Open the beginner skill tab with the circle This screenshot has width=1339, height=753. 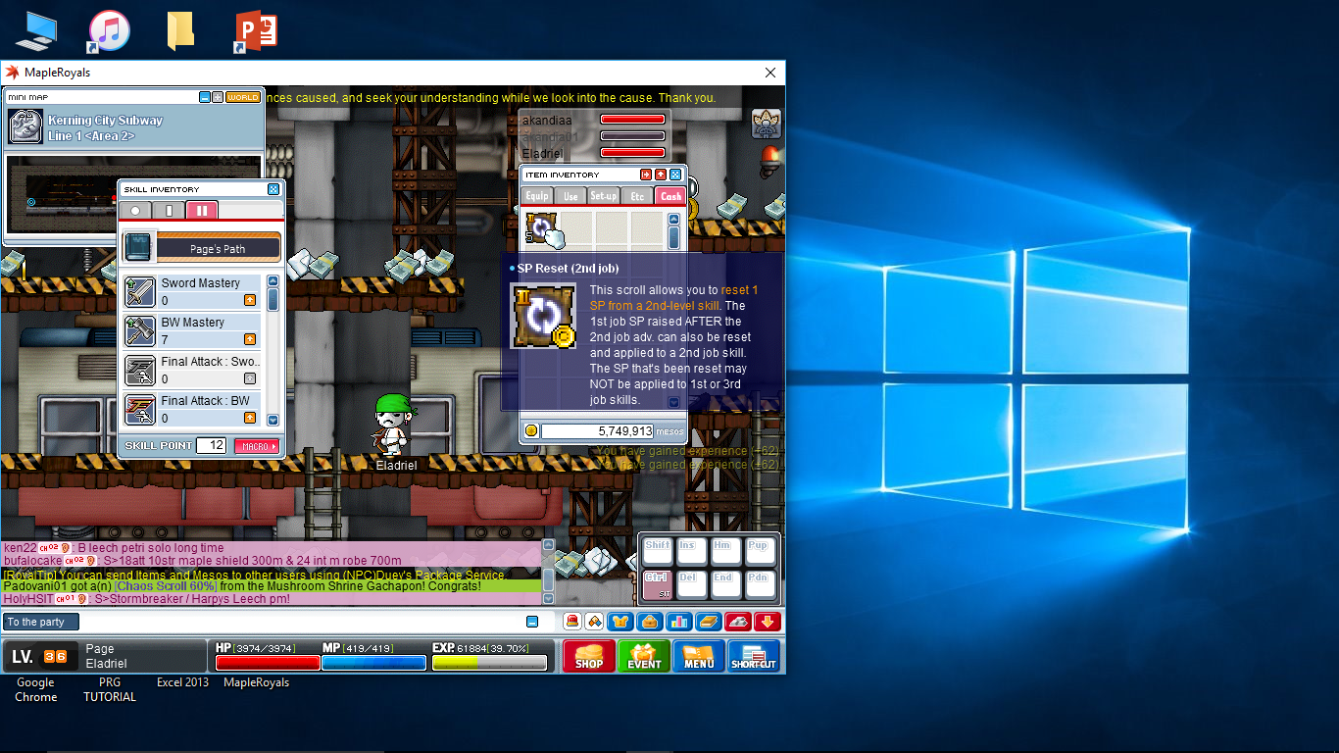click(135, 211)
